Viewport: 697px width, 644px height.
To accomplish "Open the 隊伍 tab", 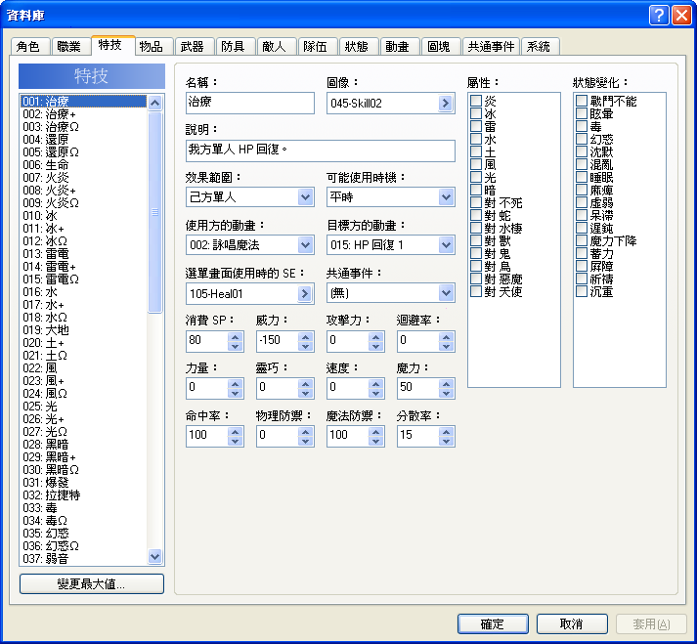I will coord(316,47).
